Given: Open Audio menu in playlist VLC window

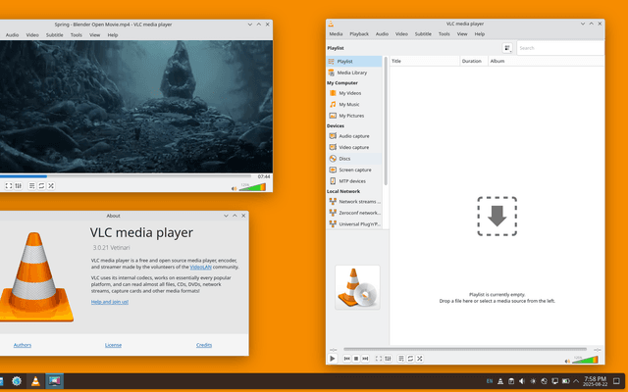Looking at the screenshot, I should pyautogui.click(x=382, y=34).
